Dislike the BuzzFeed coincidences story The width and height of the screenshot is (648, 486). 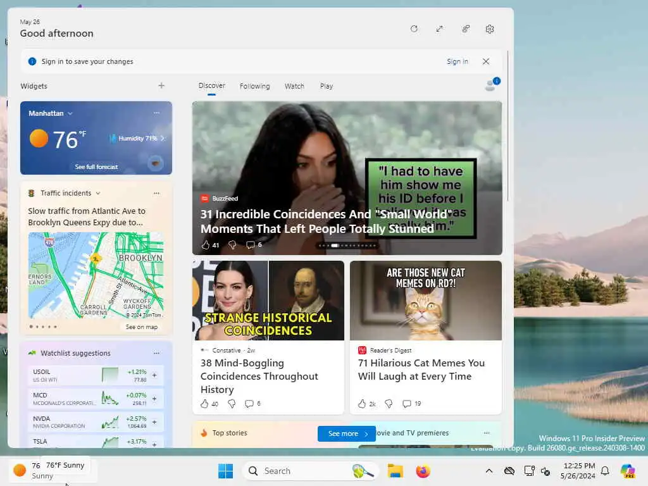[x=232, y=245]
